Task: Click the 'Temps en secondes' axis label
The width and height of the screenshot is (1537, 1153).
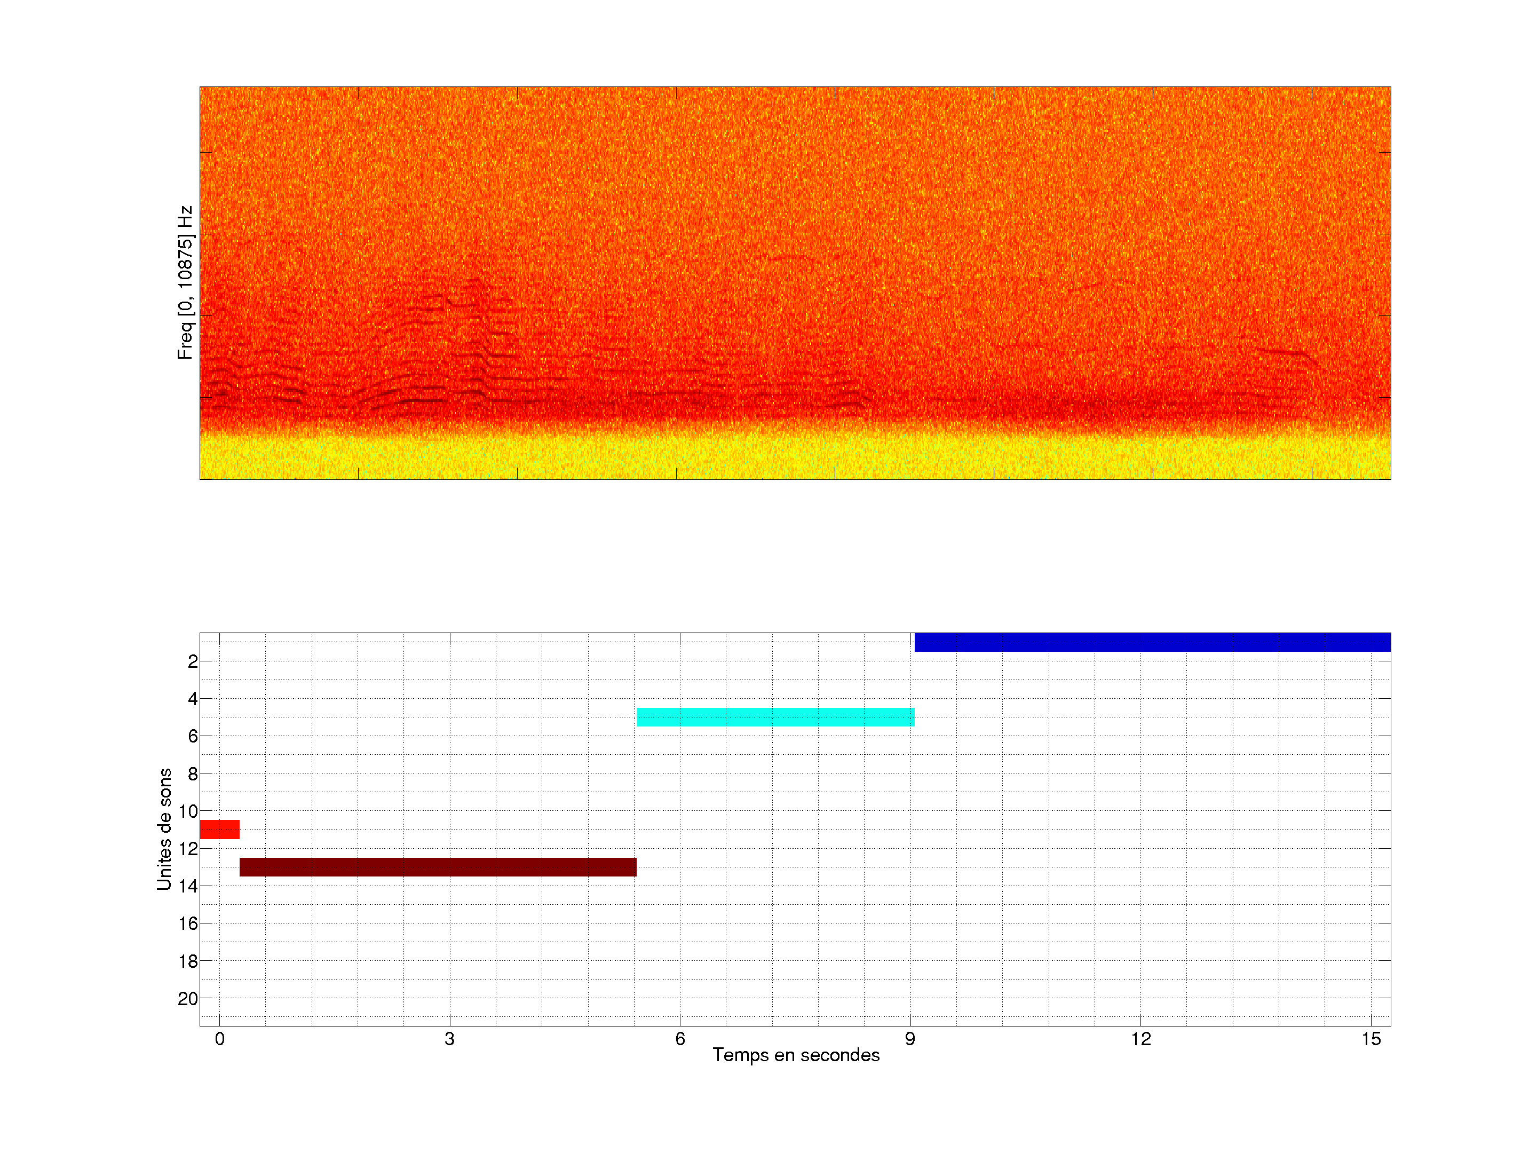Action: click(796, 1055)
